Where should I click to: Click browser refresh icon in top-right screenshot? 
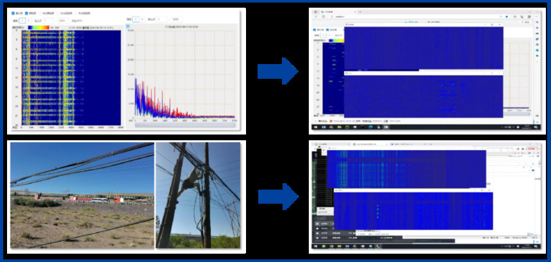pyautogui.click(x=324, y=17)
